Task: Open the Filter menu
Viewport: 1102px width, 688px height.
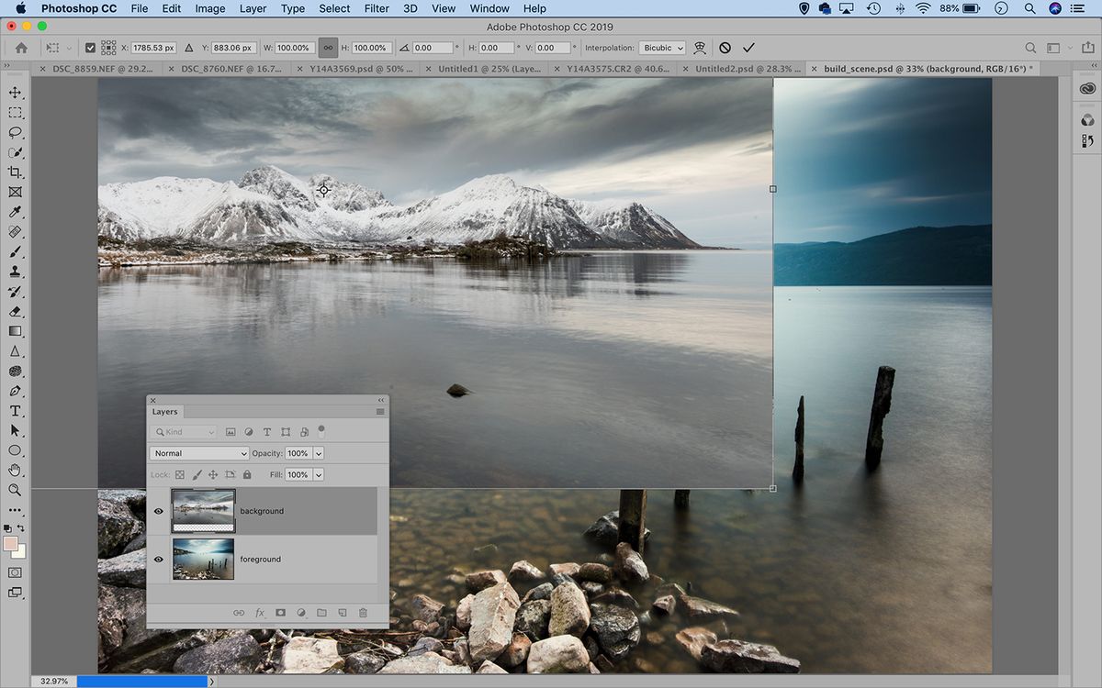Action: point(377,8)
